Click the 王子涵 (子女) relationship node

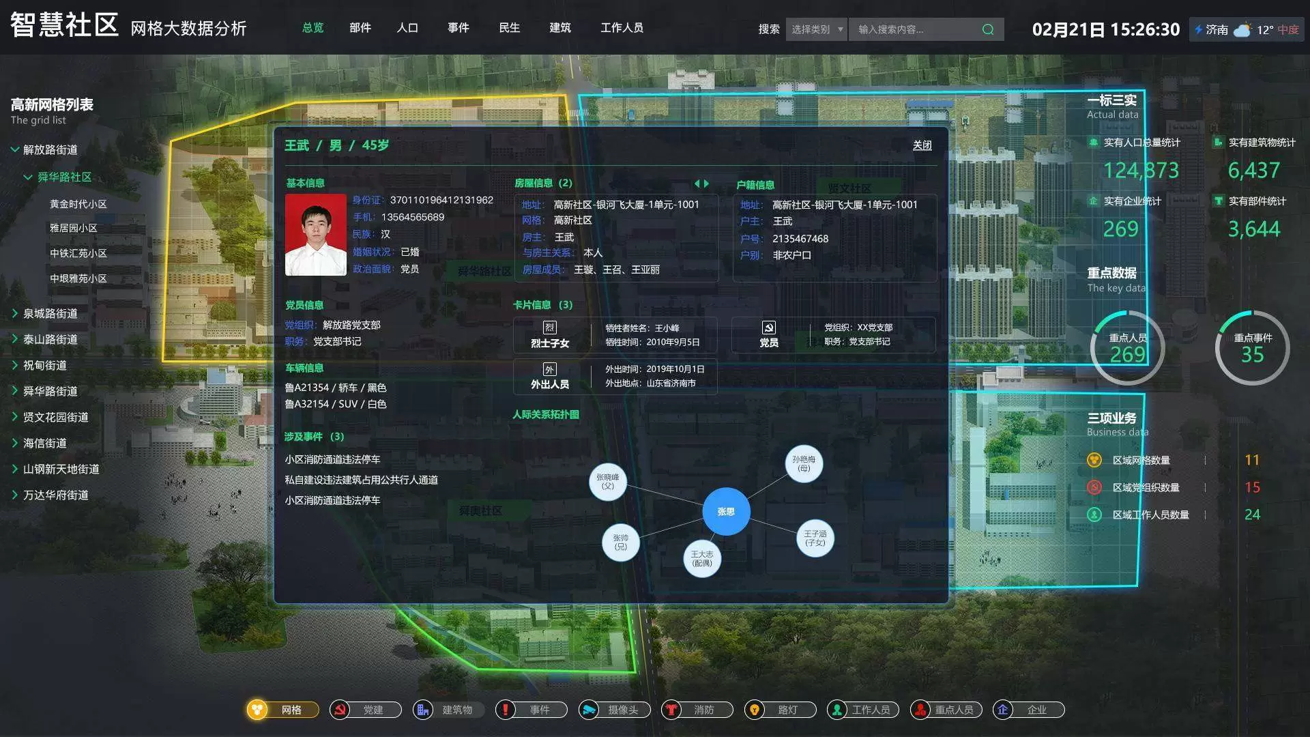point(815,538)
